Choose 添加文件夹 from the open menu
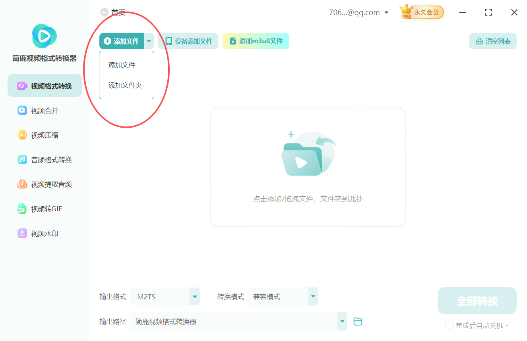Image resolution: width=527 pixels, height=341 pixels. click(x=125, y=85)
